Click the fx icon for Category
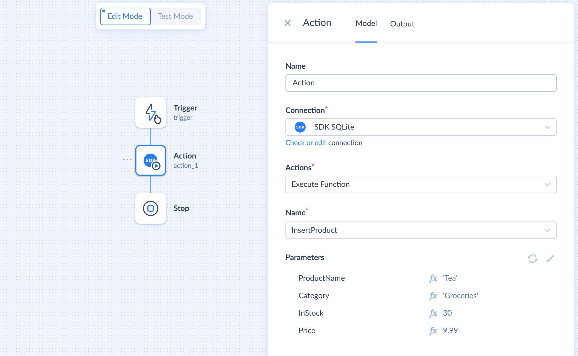This screenshot has height=356, width=578. [x=433, y=296]
